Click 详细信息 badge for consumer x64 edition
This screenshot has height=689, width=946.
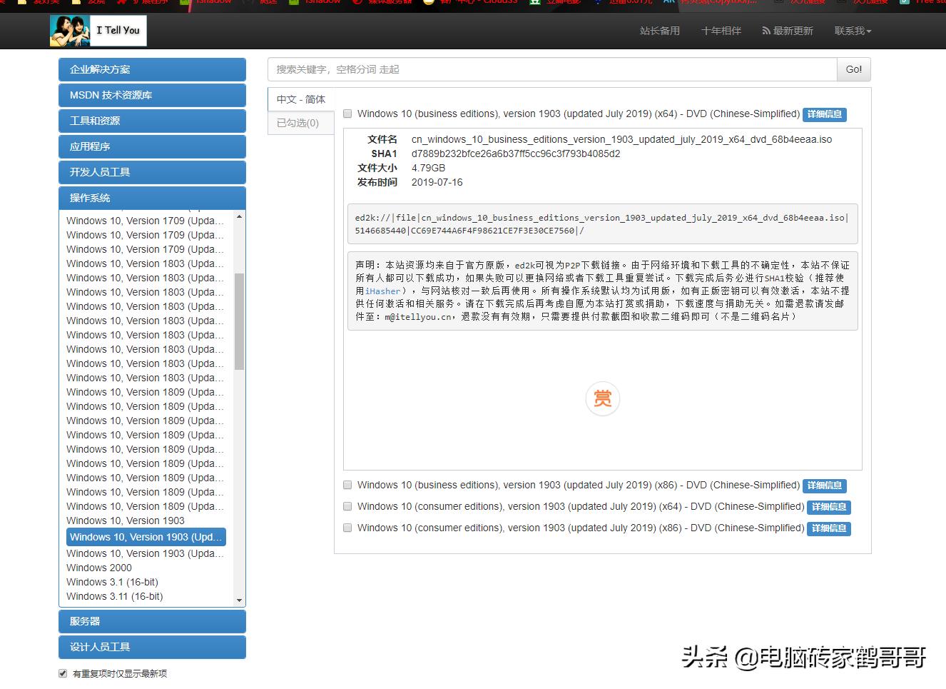(828, 507)
